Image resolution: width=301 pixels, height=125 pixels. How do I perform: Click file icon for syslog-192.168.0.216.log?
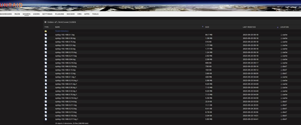pyautogui.click(x=46, y=63)
